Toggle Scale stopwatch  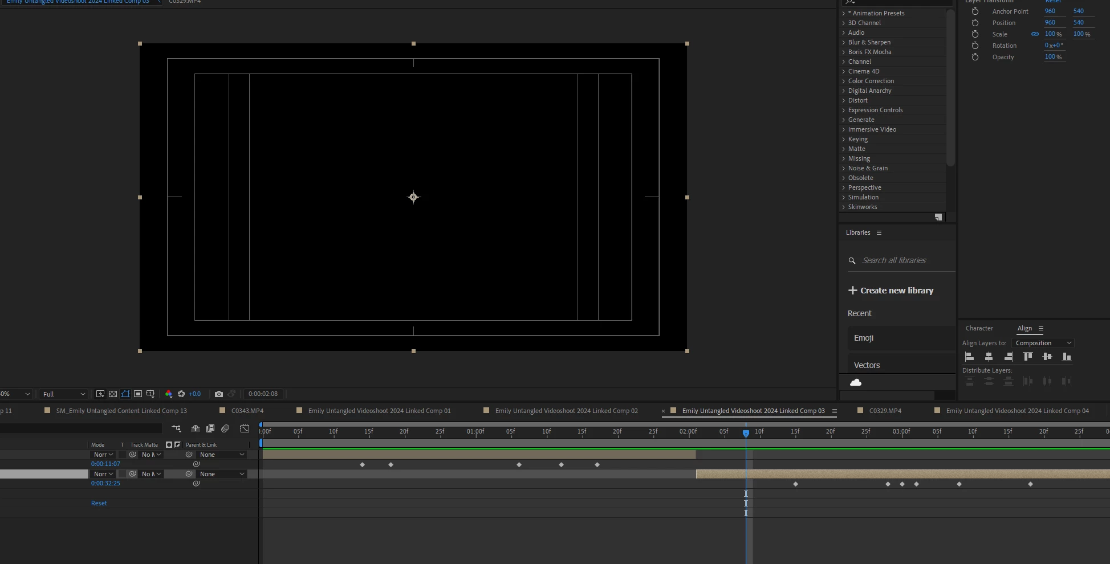point(975,34)
